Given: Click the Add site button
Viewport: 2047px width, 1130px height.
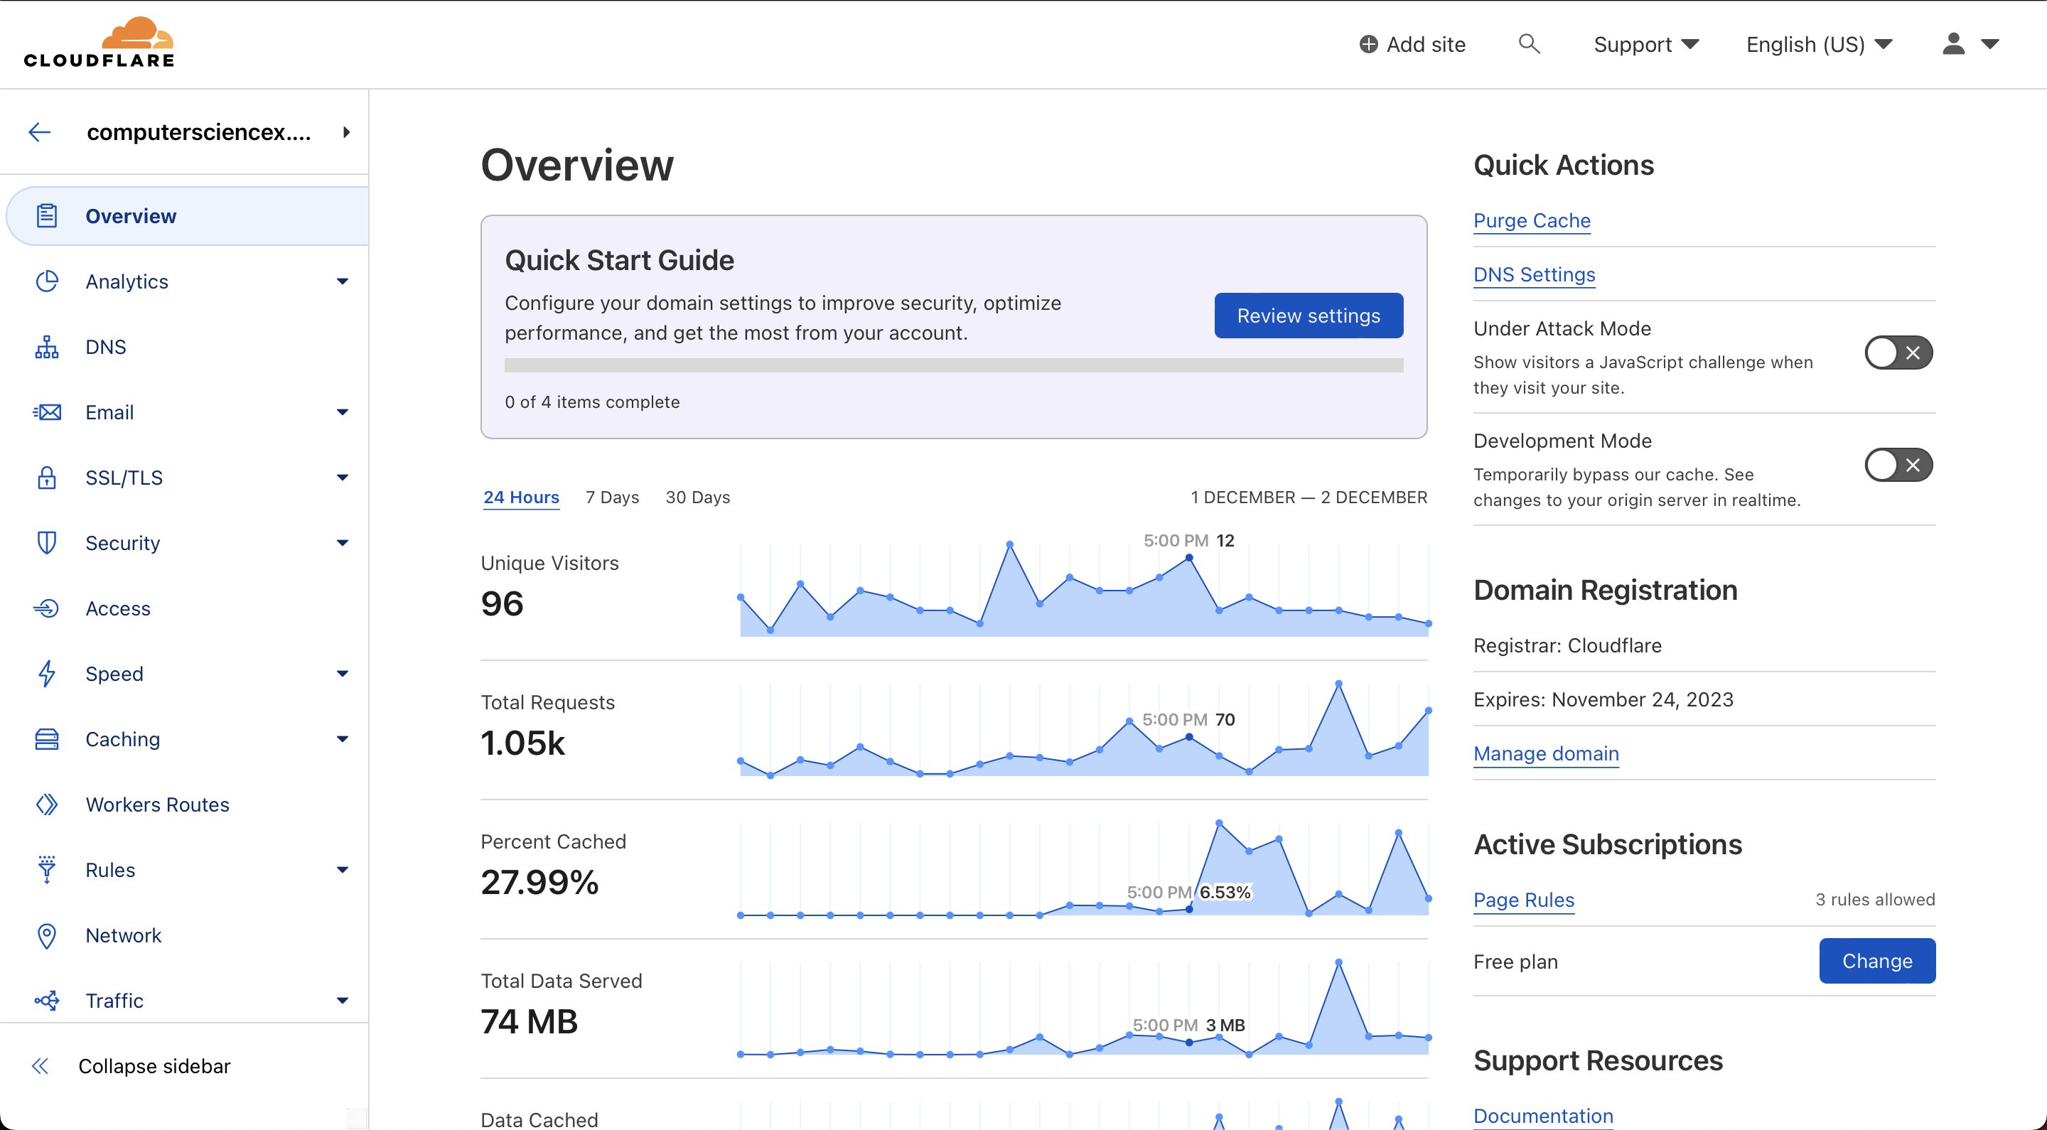Looking at the screenshot, I should tap(1412, 45).
